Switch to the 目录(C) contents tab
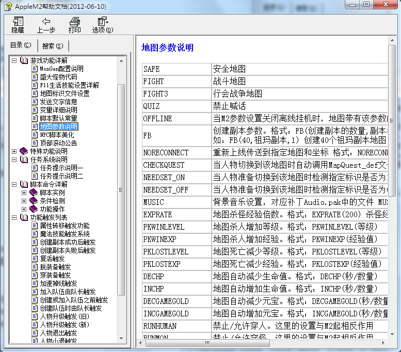The width and height of the screenshot is (401, 352). pyautogui.click(x=21, y=45)
